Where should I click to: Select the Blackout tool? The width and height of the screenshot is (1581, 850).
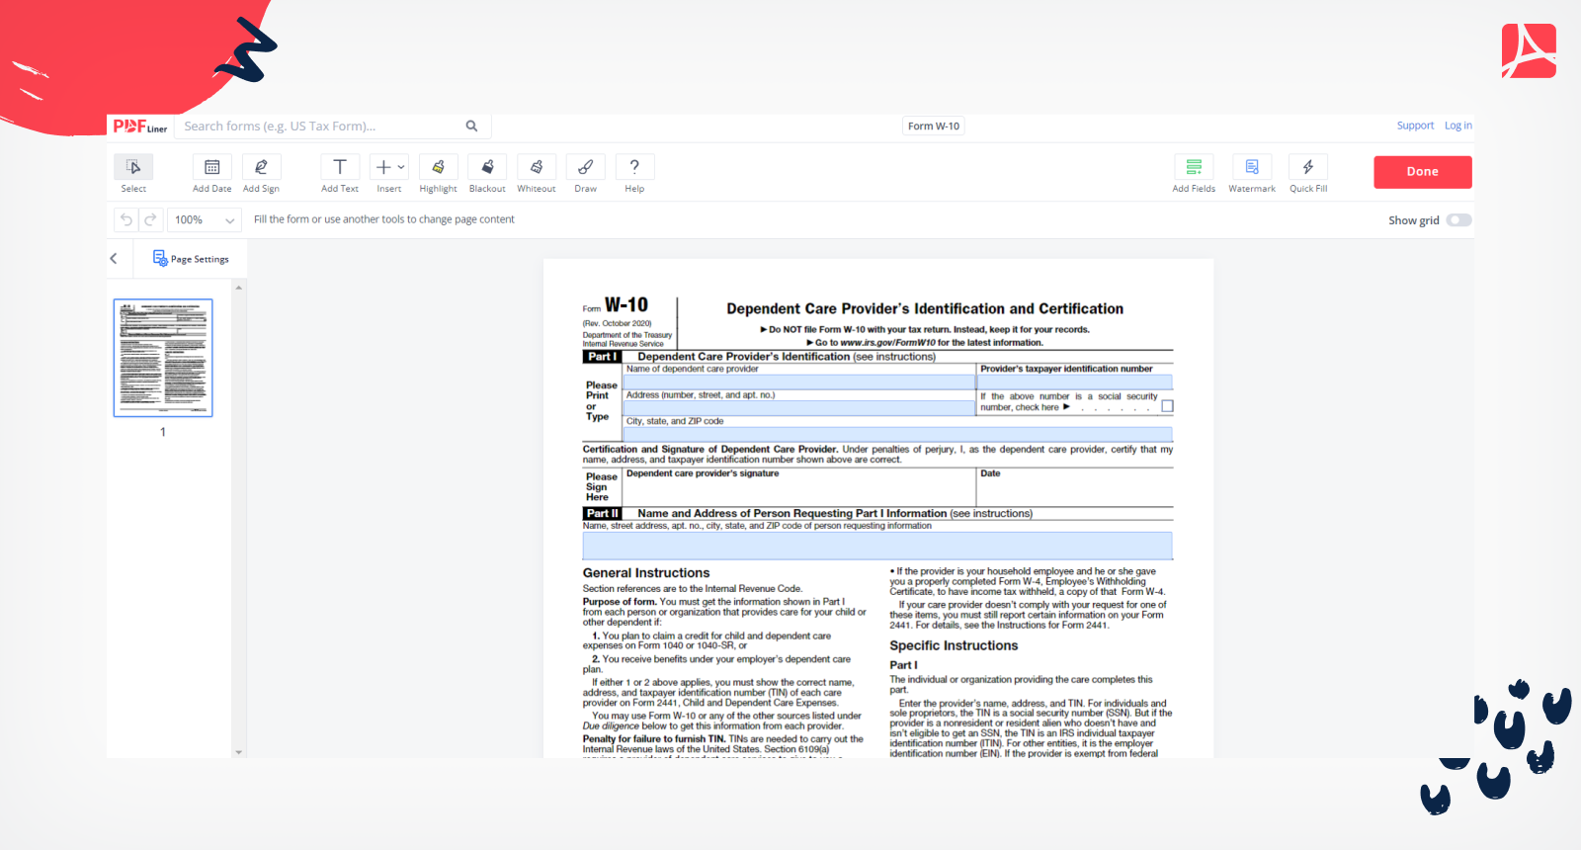(487, 167)
